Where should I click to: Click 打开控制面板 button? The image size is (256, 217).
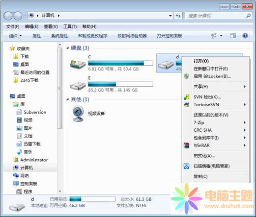(x=170, y=36)
